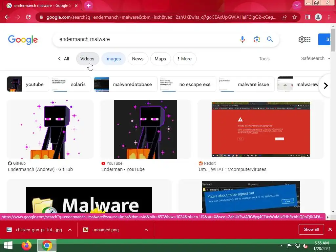Open the network tray icon
Screen dimensions: 336x252
click(297, 246)
